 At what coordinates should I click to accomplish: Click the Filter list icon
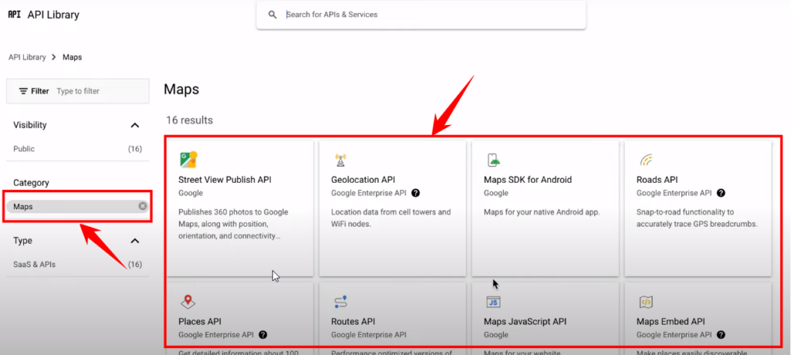pos(23,91)
